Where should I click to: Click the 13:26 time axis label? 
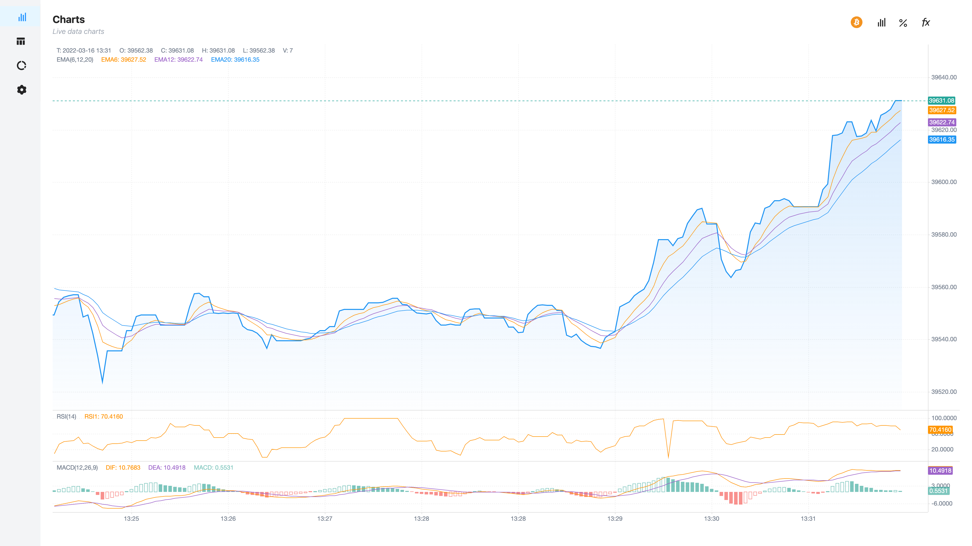point(228,518)
